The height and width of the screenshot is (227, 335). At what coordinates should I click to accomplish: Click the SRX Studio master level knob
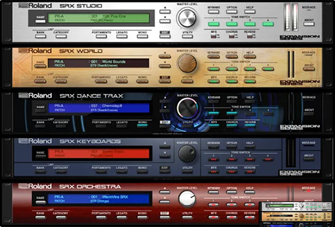point(187,18)
